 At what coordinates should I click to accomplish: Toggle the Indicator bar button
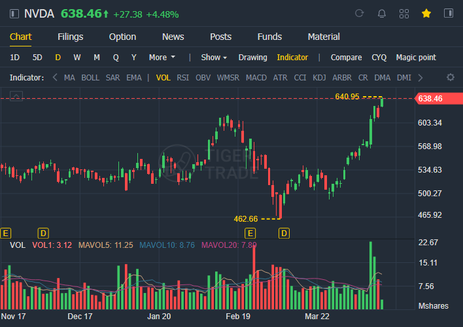[x=292, y=58]
